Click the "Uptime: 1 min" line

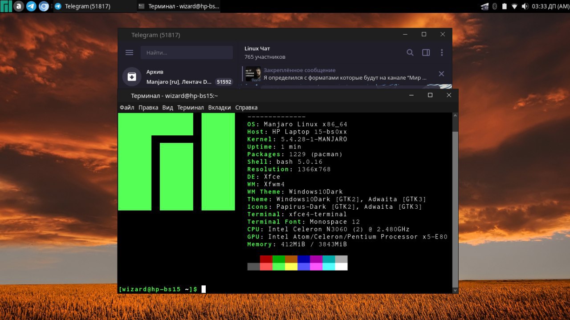[274, 147]
